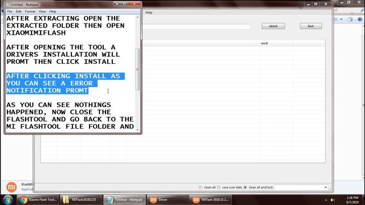Click the flash button in MiFlash

(311, 26)
